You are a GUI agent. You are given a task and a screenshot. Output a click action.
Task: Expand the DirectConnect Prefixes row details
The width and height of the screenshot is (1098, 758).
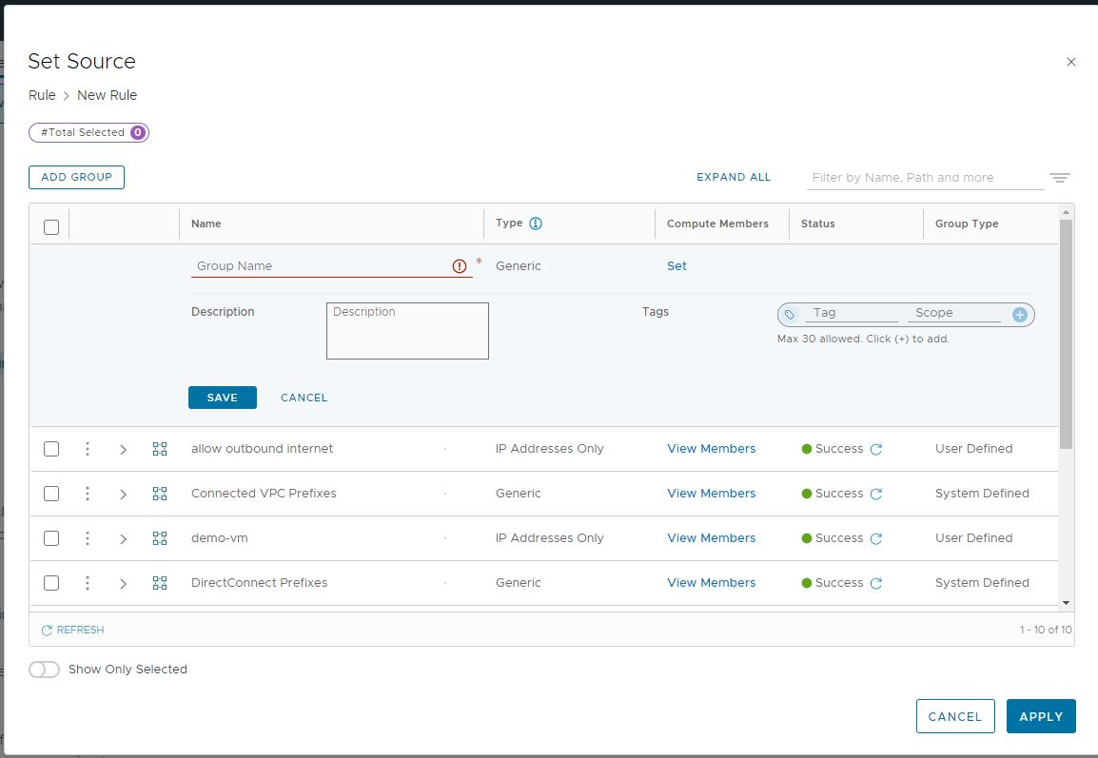[x=123, y=583]
